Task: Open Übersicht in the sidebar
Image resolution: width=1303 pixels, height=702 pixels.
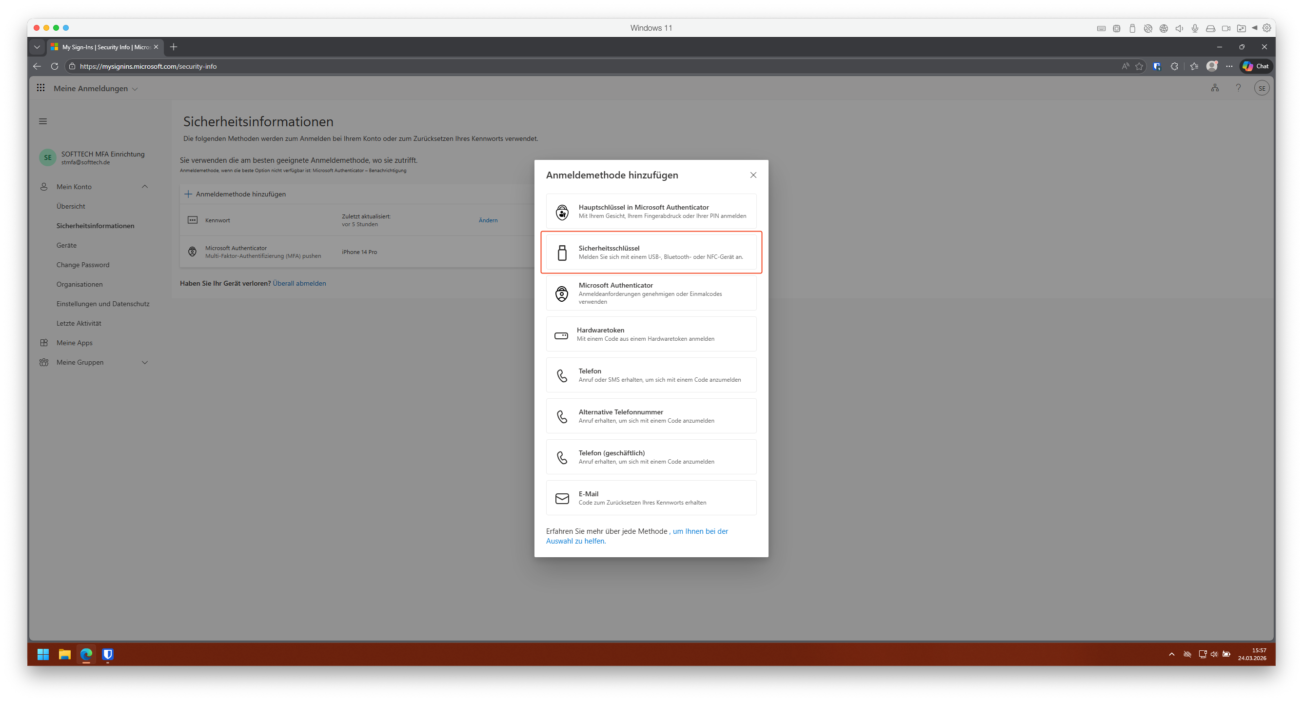Action: pos(71,206)
